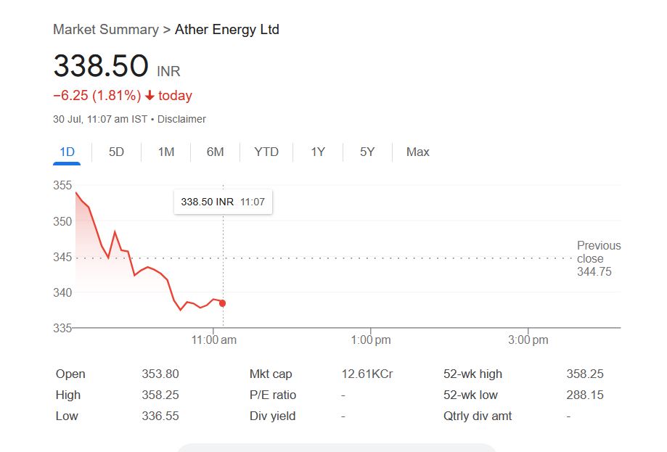Image resolution: width=667 pixels, height=452 pixels.
Task: Select the 1Y chart range
Action: pyautogui.click(x=318, y=152)
